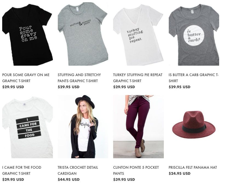
Task: View the cardigan model photo
Action: point(83,127)
